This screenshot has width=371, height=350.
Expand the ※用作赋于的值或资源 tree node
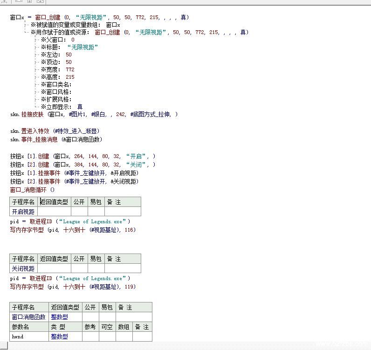(27, 32)
